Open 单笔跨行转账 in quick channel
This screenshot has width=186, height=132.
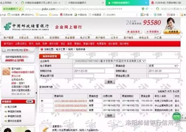[x=14, y=111]
